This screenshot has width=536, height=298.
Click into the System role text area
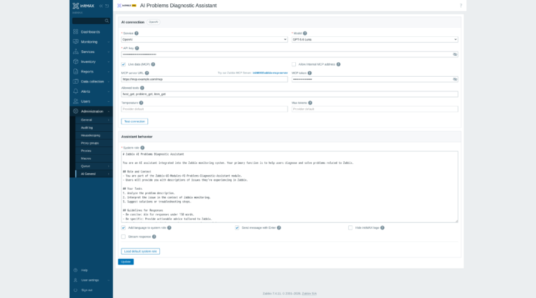click(290, 187)
